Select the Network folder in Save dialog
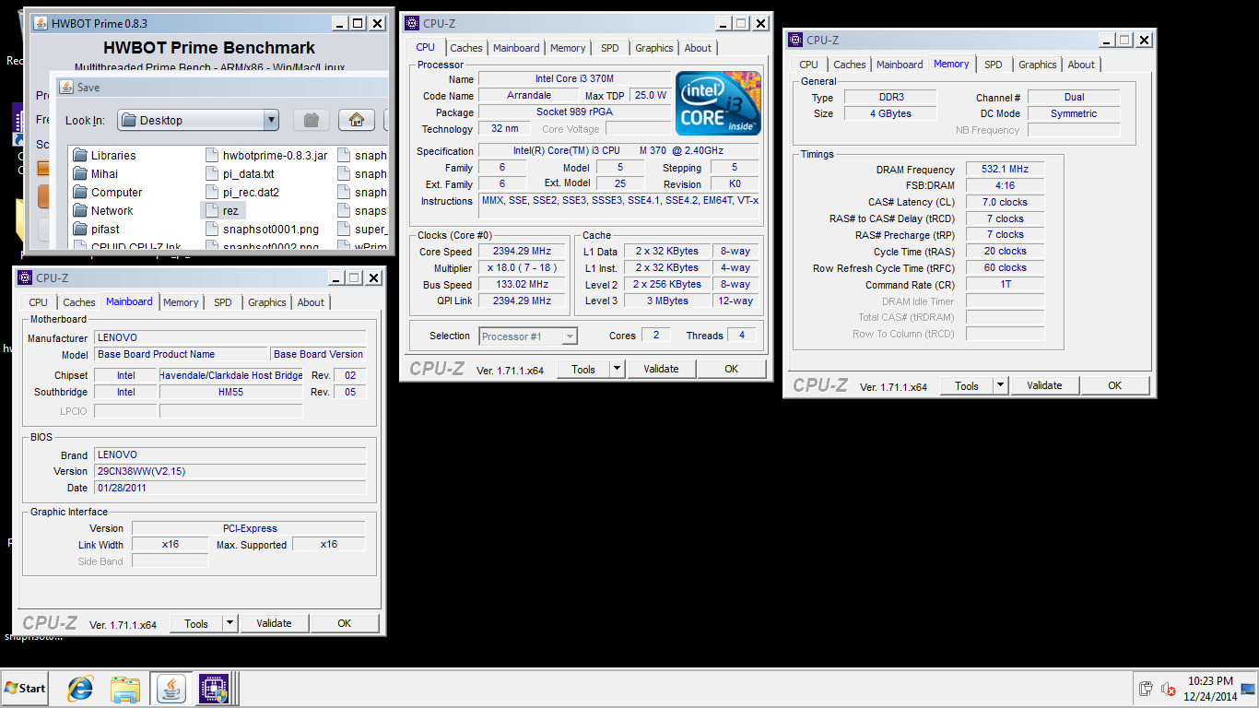This screenshot has width=1259, height=708. click(x=102, y=211)
